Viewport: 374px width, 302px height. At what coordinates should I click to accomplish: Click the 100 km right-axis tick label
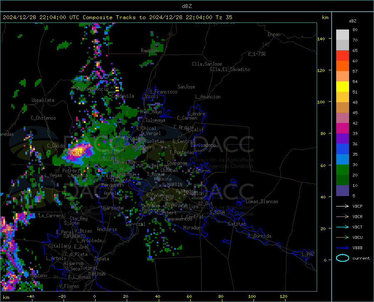321,102
